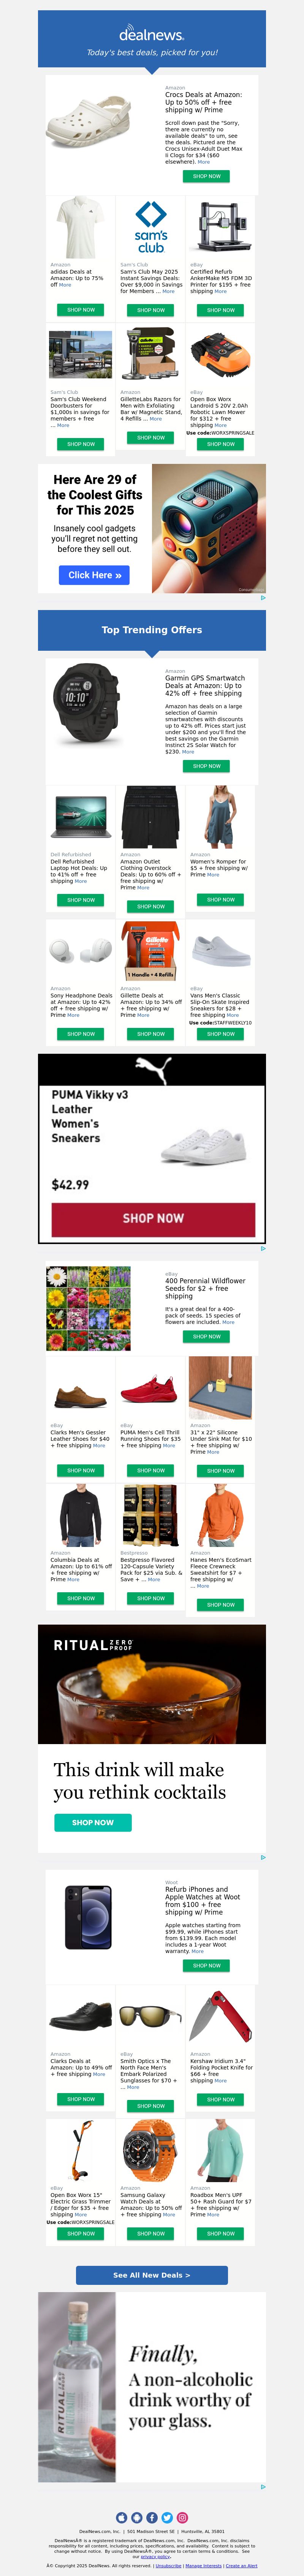Image resolution: width=304 pixels, height=2576 pixels.
Task: Click SHOP NOW under the Crocs Deals offer
Action: pyautogui.click(x=207, y=176)
